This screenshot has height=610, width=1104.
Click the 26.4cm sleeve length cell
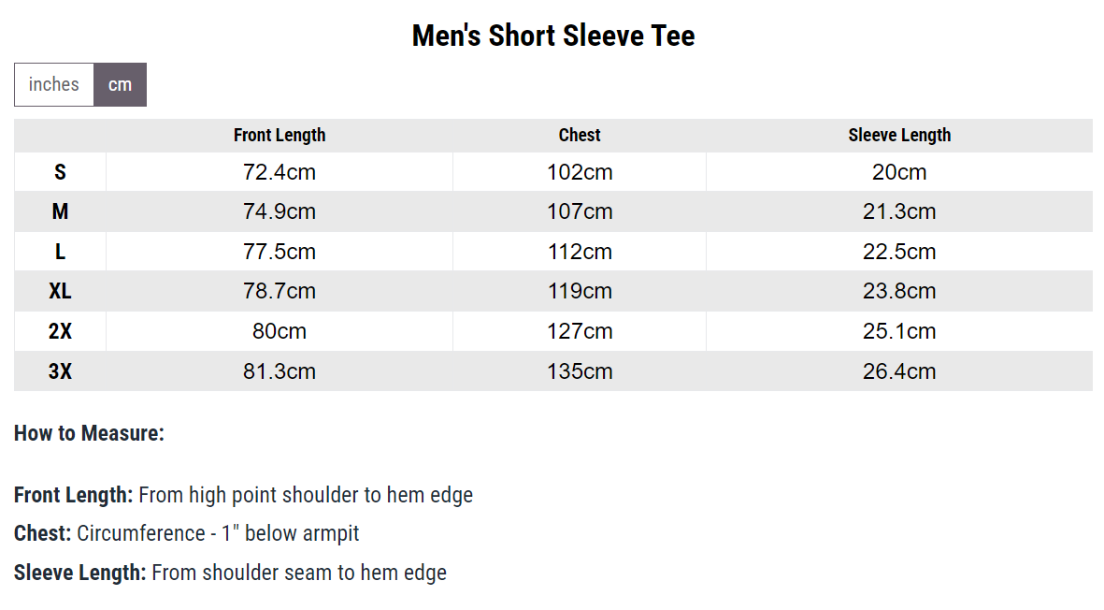point(899,371)
